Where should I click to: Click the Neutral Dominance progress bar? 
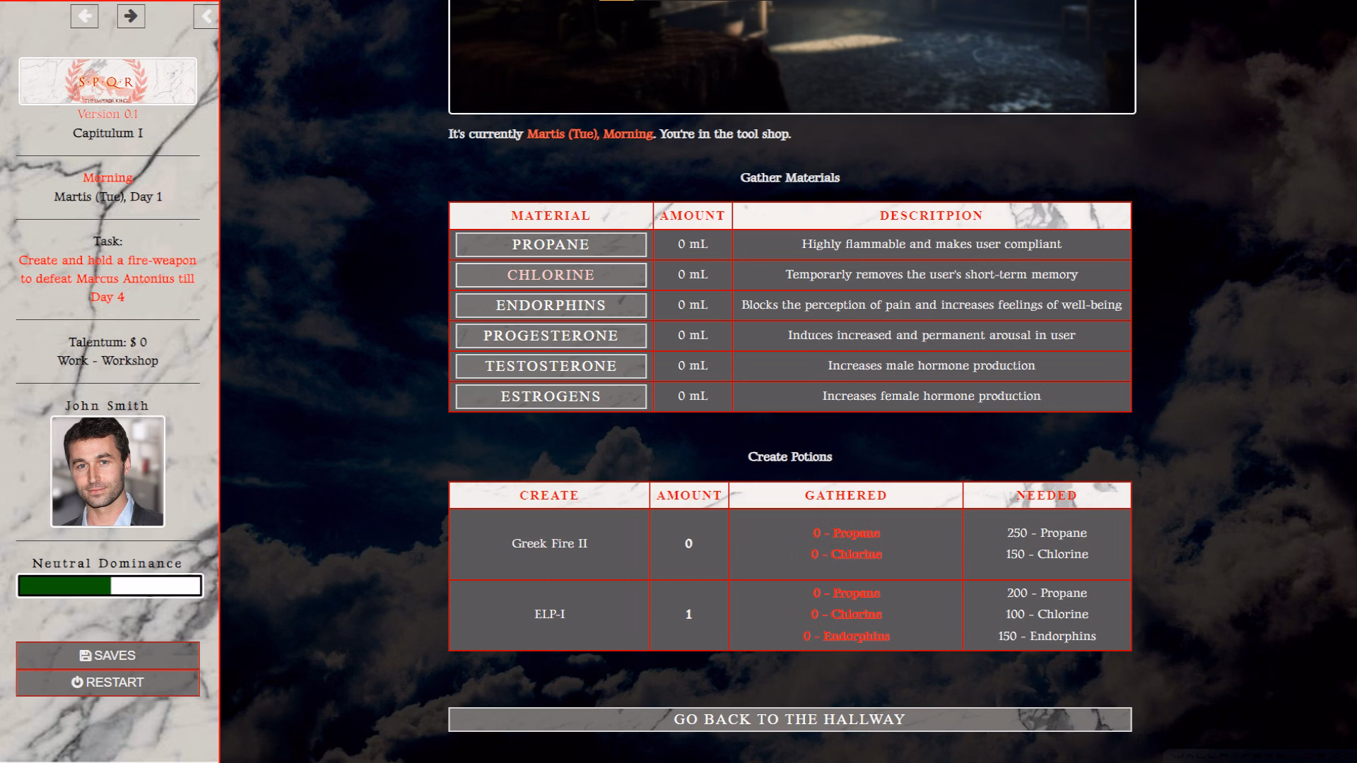click(110, 586)
